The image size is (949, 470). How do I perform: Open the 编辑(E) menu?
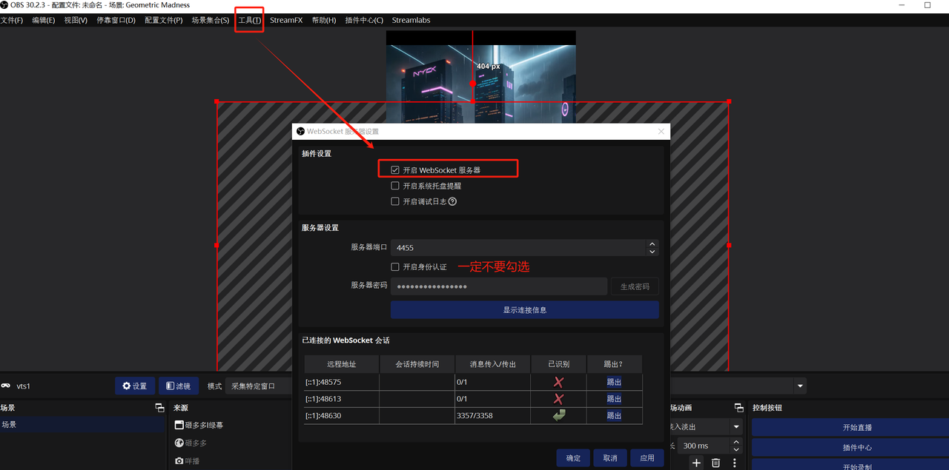coord(43,20)
